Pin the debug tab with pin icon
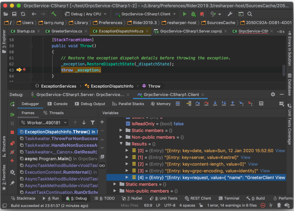 pos(12,183)
